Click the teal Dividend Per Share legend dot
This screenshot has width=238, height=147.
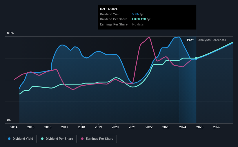click(x=42, y=139)
